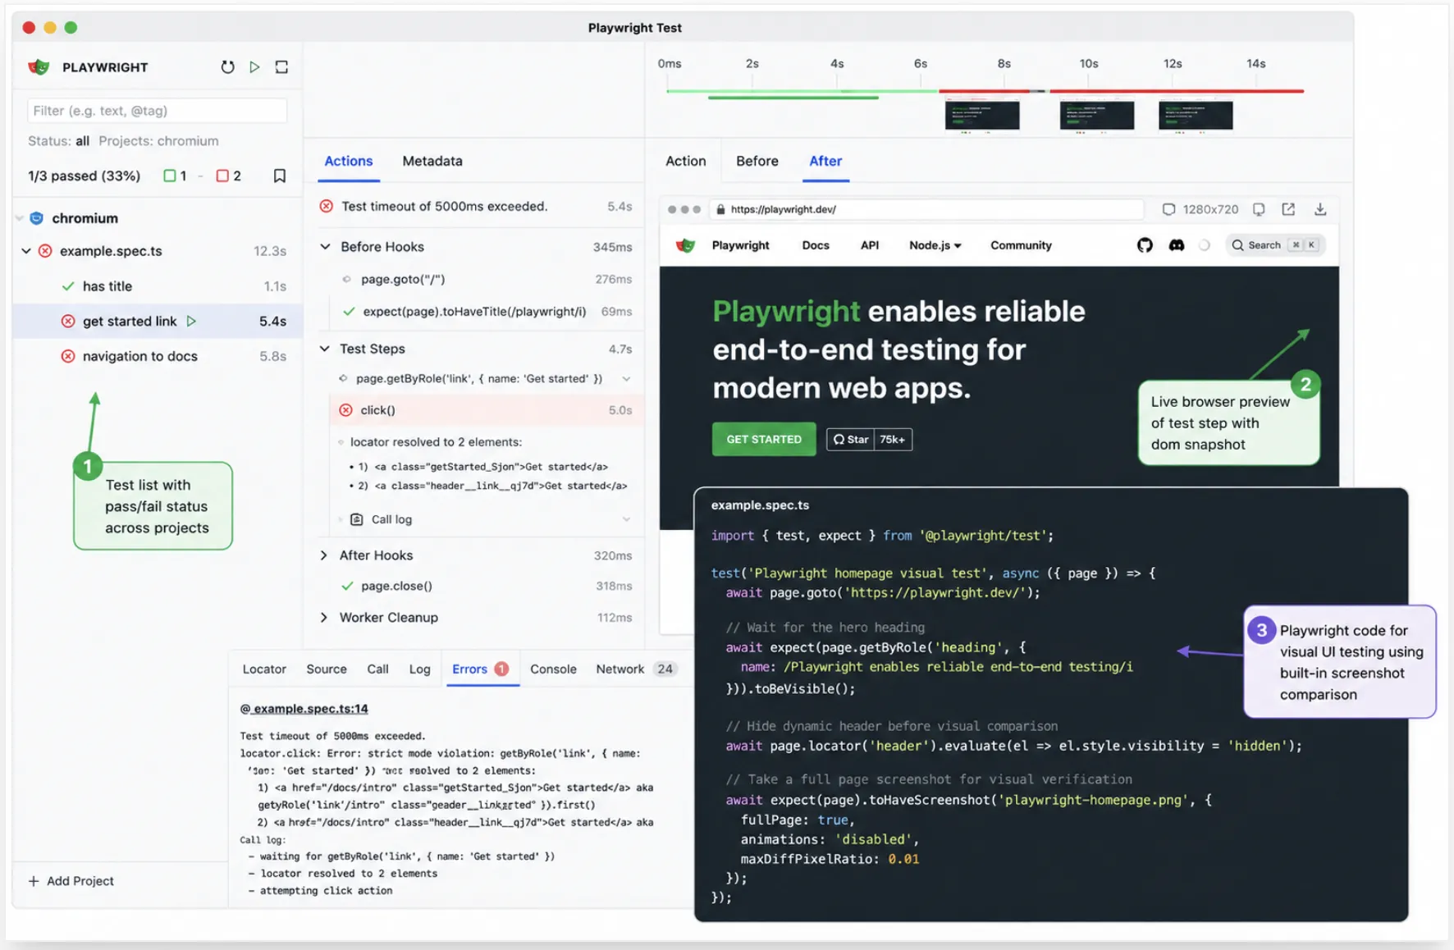Screen dimensions: 1454x950
Task: Click the chromium project shield icon
Action: click(x=37, y=218)
